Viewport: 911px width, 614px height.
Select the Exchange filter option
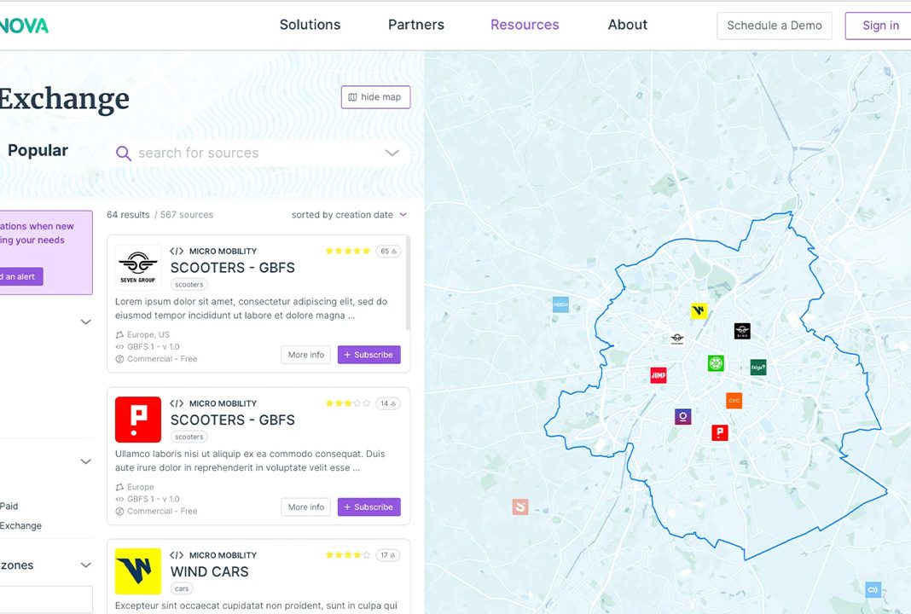coord(21,525)
